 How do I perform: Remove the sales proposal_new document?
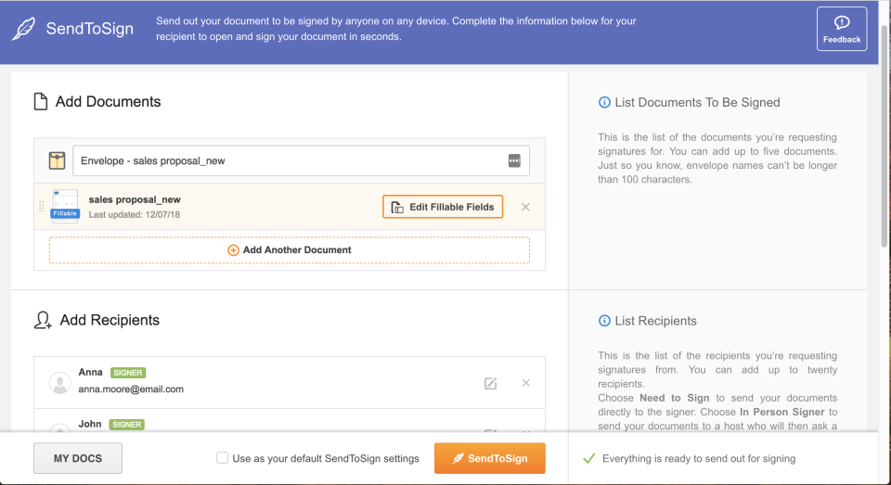525,207
